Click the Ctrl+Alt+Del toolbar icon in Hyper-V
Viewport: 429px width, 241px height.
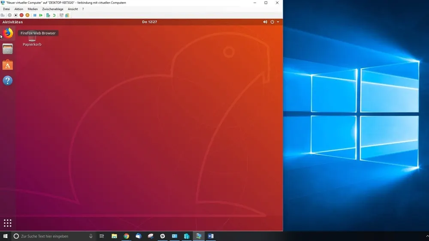tap(3, 15)
